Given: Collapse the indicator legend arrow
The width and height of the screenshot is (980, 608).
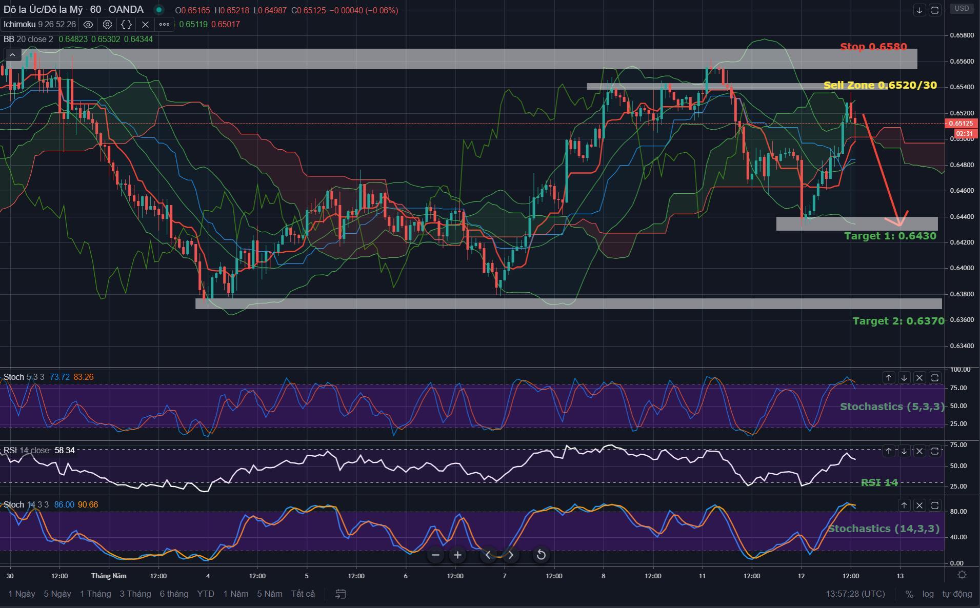Looking at the screenshot, I should pos(13,54).
